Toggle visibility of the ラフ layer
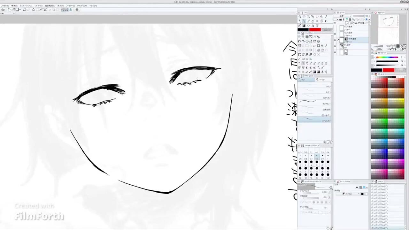This screenshot has width=409, height=230. [335, 47]
